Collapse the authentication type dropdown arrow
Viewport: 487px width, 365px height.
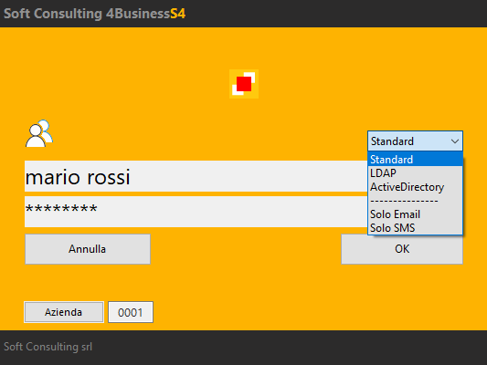tap(455, 141)
